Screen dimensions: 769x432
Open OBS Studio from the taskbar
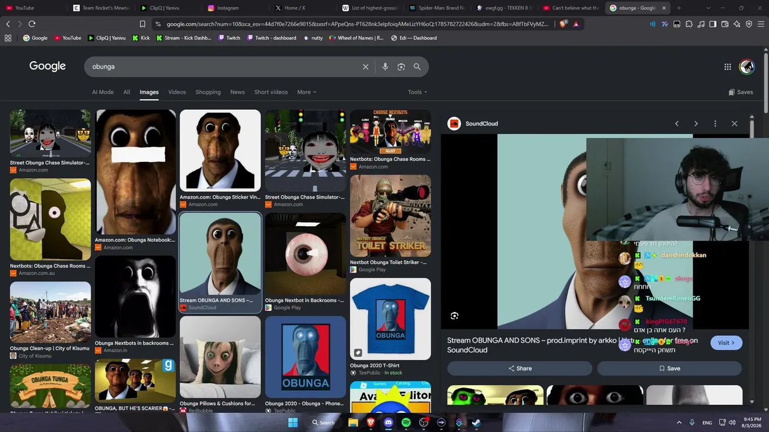tap(424, 422)
